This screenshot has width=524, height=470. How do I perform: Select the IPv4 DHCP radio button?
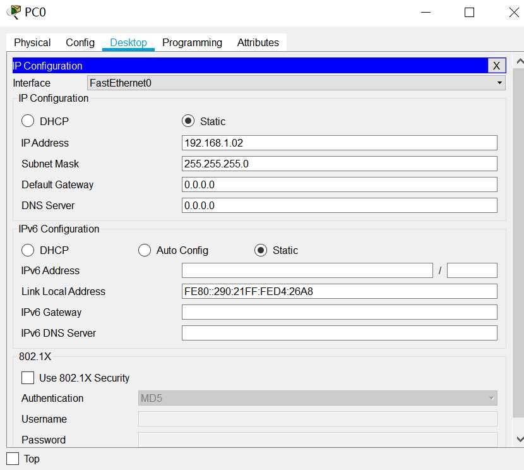coord(28,121)
